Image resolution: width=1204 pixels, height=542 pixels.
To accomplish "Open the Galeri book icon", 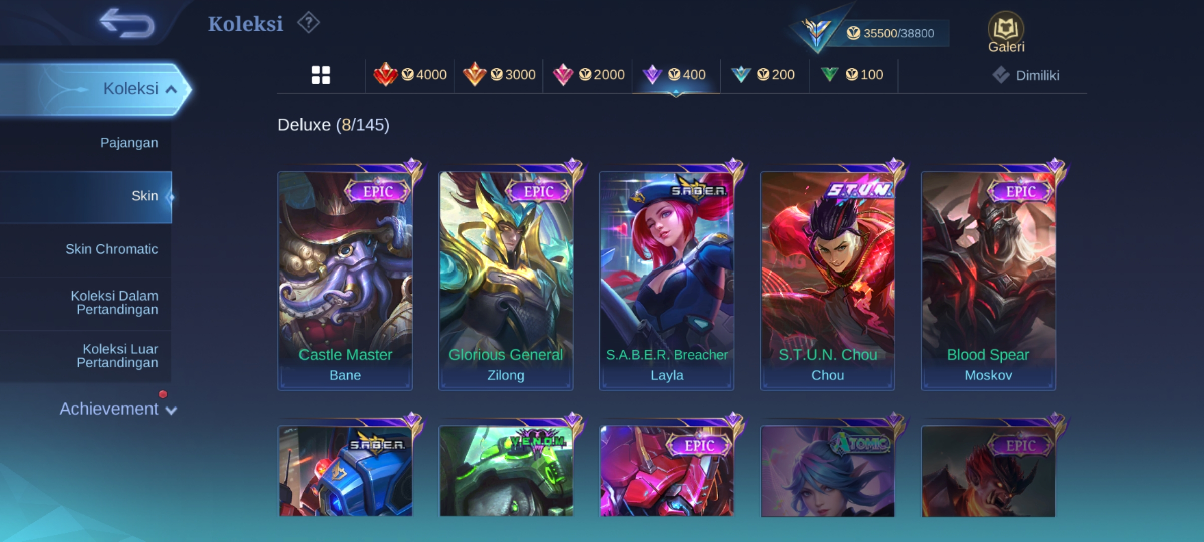I will (x=1006, y=32).
